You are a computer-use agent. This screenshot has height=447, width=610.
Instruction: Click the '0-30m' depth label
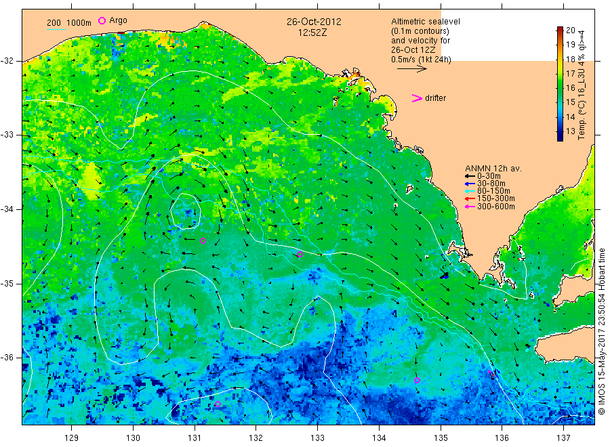pyautogui.click(x=489, y=176)
